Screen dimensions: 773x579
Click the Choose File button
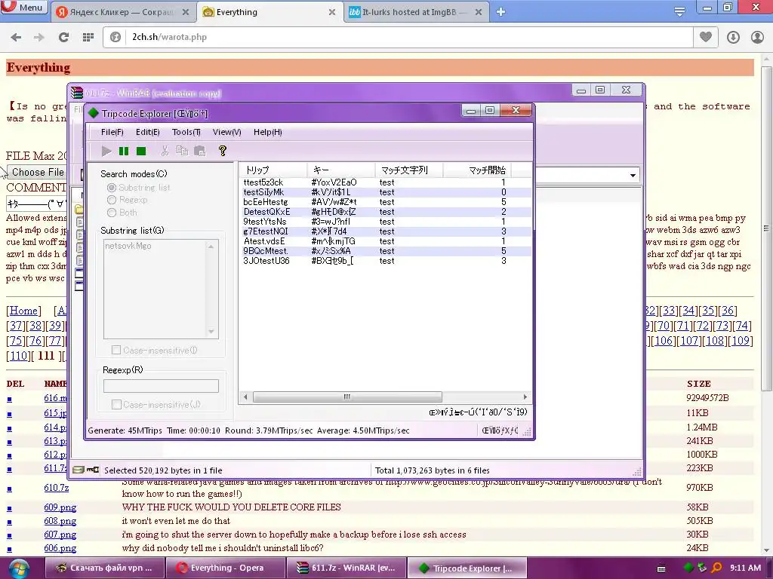pos(38,173)
